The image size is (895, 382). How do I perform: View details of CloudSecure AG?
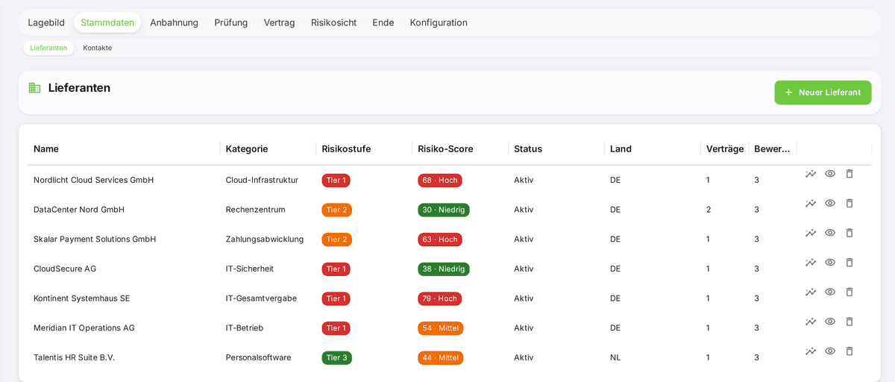point(830,263)
